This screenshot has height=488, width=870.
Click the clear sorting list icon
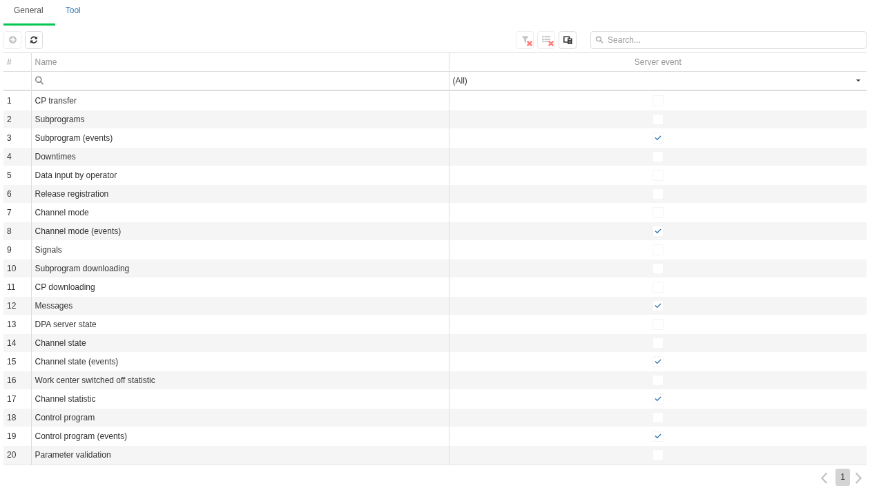[546, 40]
